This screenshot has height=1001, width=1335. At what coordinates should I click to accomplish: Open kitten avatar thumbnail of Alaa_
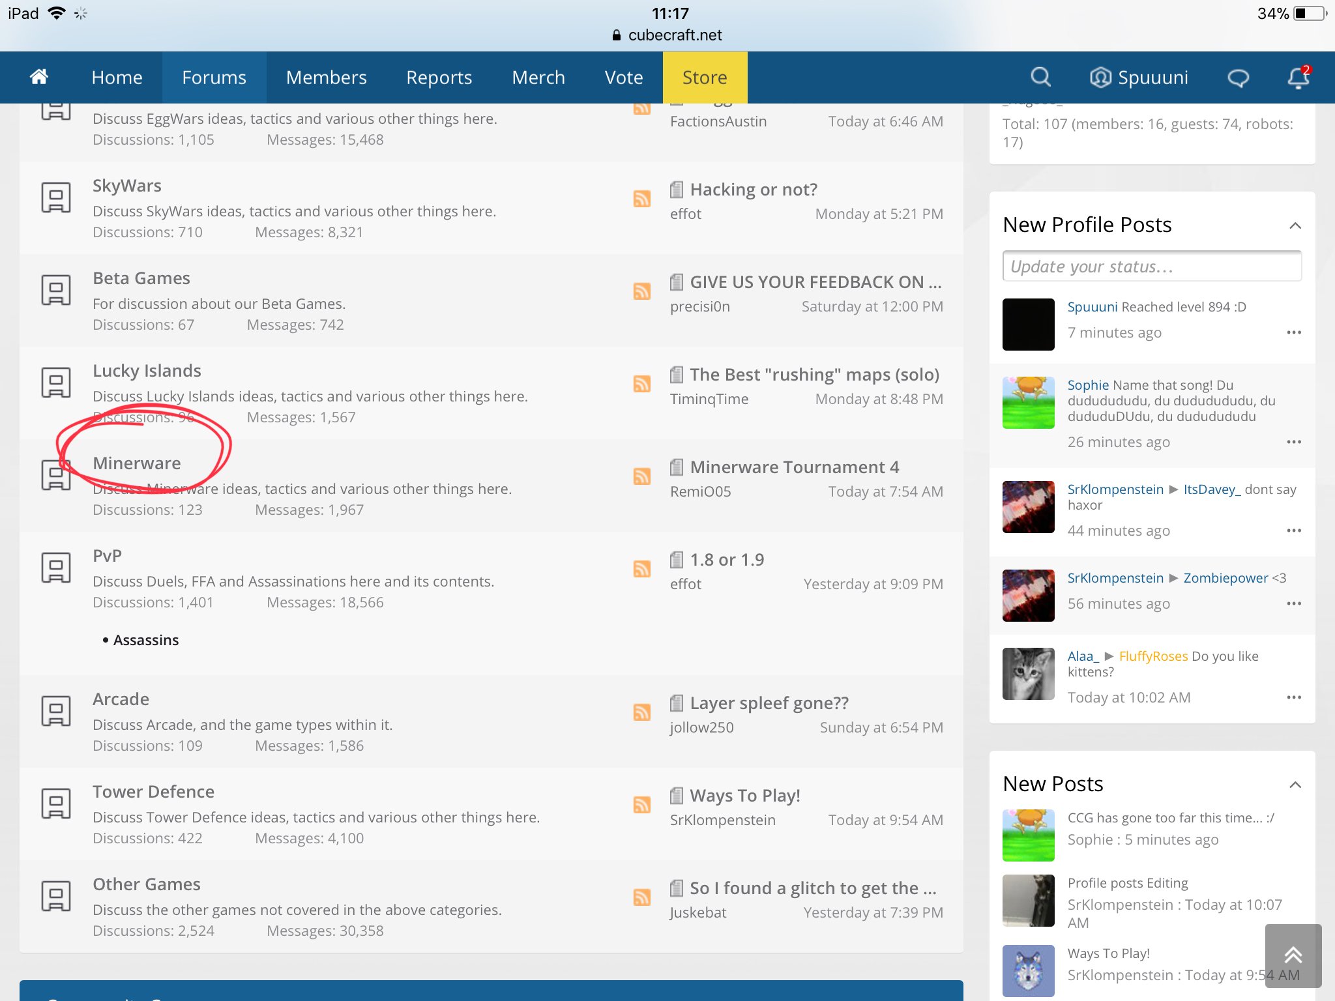(1028, 674)
